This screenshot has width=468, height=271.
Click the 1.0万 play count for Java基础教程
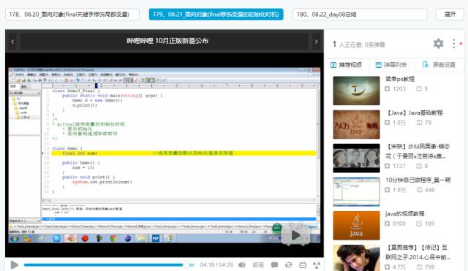(399, 123)
